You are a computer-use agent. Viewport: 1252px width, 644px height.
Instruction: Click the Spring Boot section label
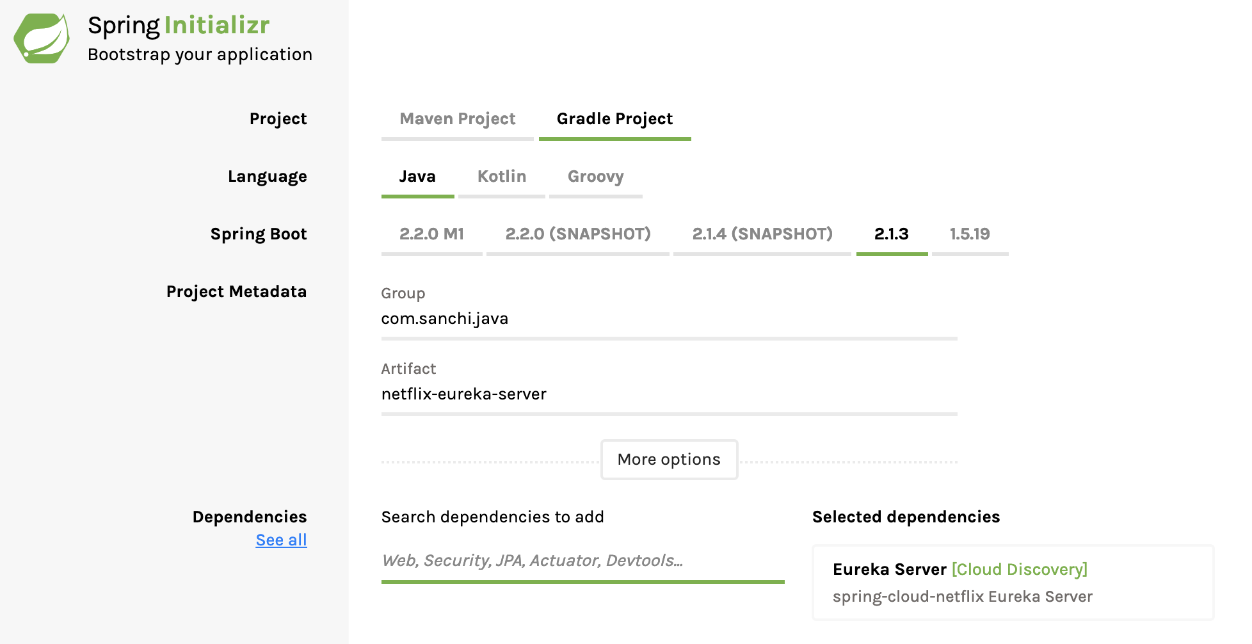(259, 234)
